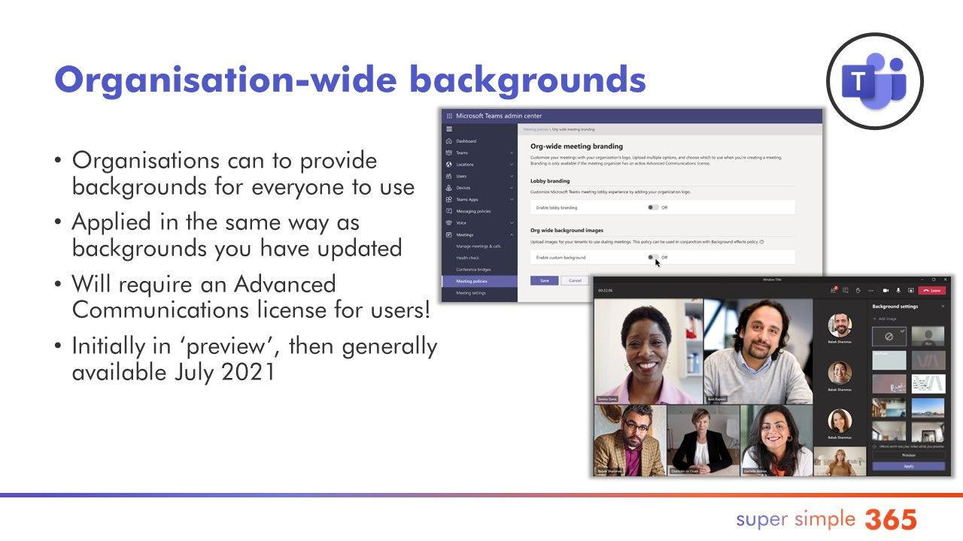
Task: Open the app launcher waffle icon
Action: coord(450,116)
